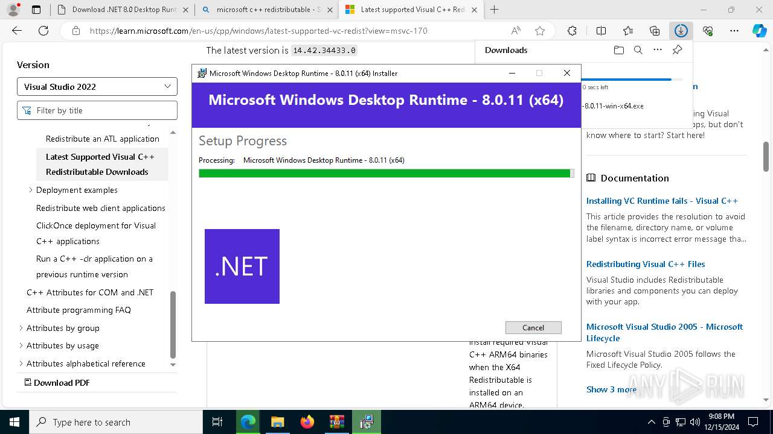Focus the Filter by title field

[x=97, y=110]
